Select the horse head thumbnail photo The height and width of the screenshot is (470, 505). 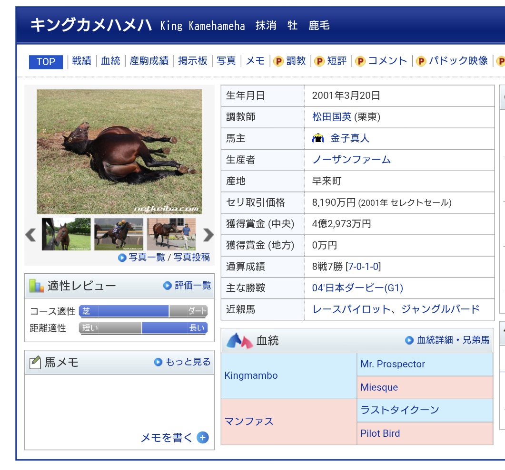coord(66,234)
